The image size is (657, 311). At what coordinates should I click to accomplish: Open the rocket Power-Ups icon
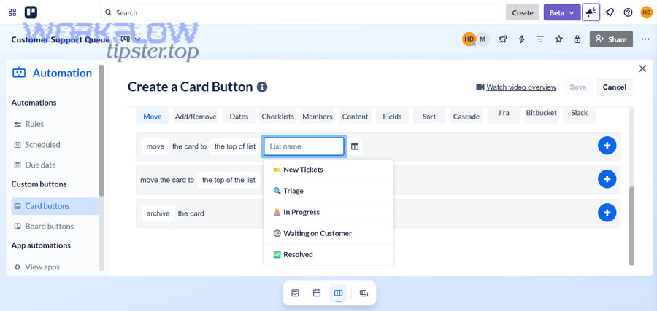503,39
